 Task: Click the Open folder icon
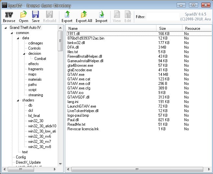click(23, 14)
